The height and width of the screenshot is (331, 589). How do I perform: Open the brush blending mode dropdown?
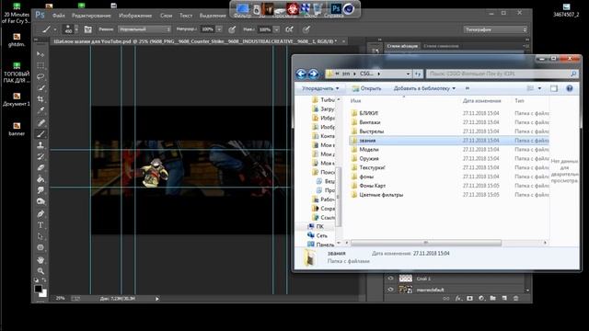(144, 29)
